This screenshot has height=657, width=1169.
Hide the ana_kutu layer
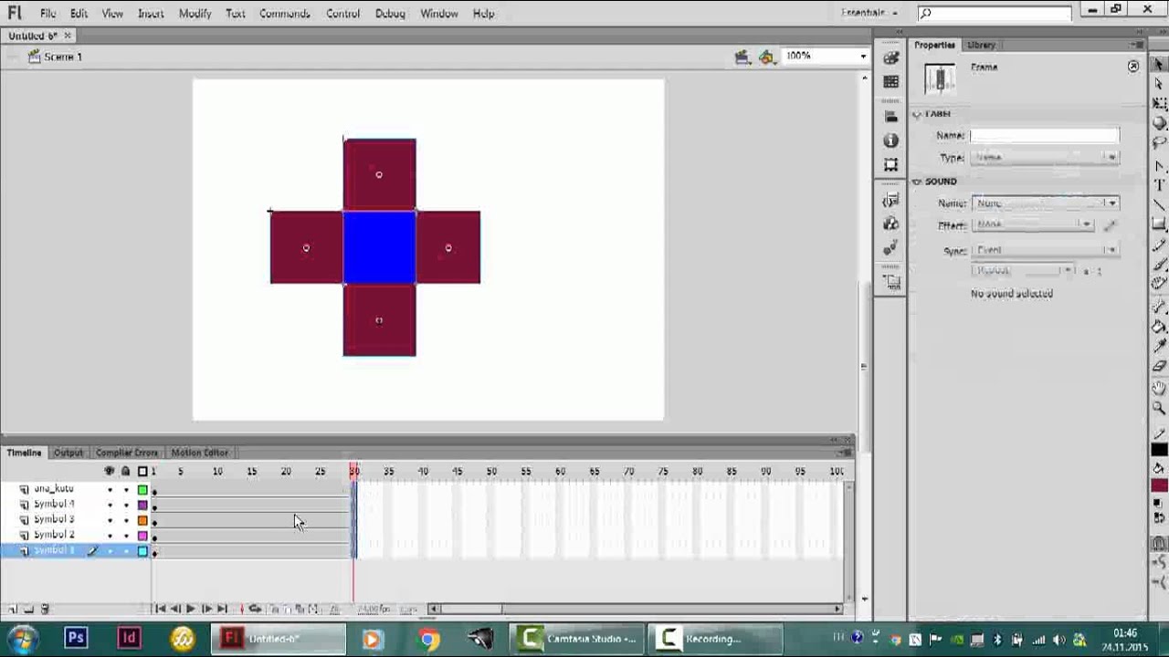(110, 490)
